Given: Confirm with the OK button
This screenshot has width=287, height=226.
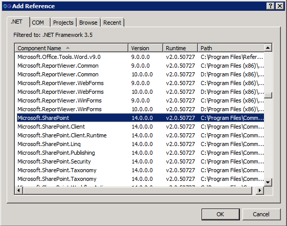Looking at the screenshot, I should tap(220, 214).
